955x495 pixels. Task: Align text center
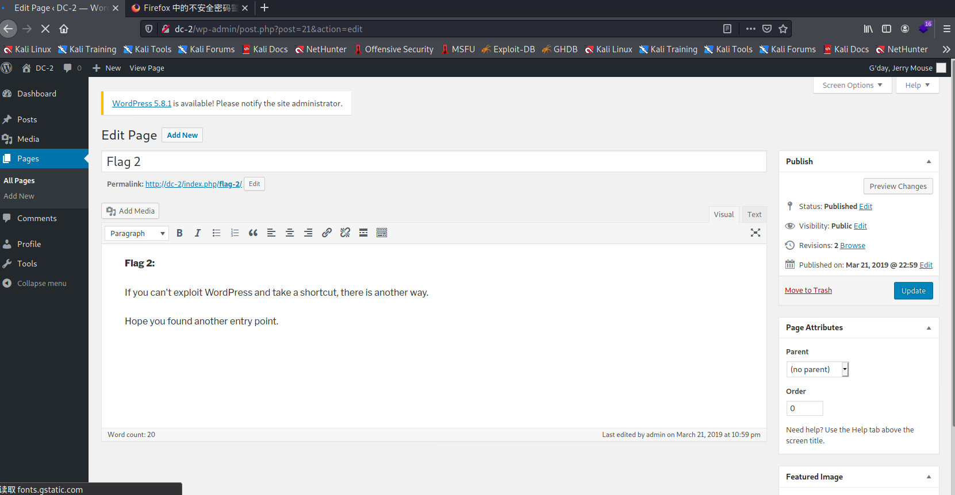(290, 233)
